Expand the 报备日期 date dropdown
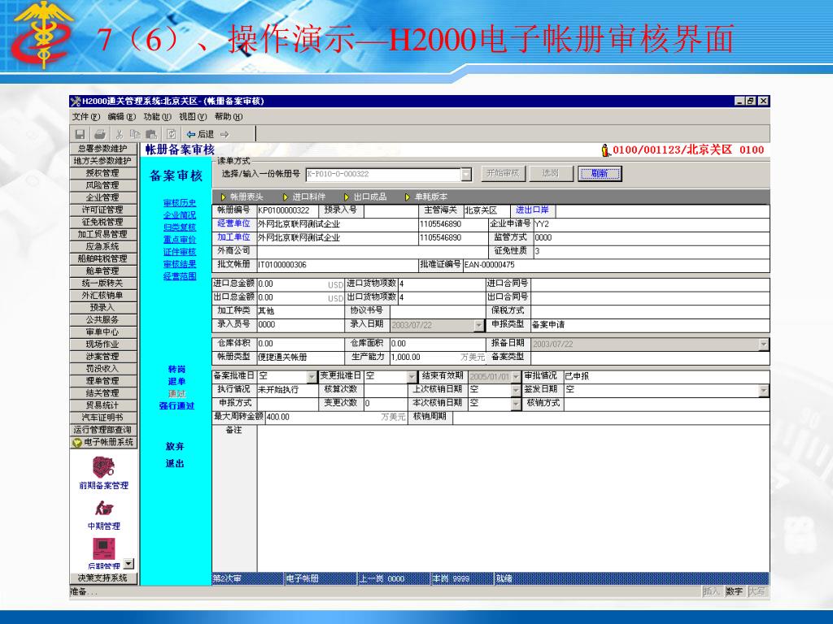833x624 pixels. tap(764, 344)
